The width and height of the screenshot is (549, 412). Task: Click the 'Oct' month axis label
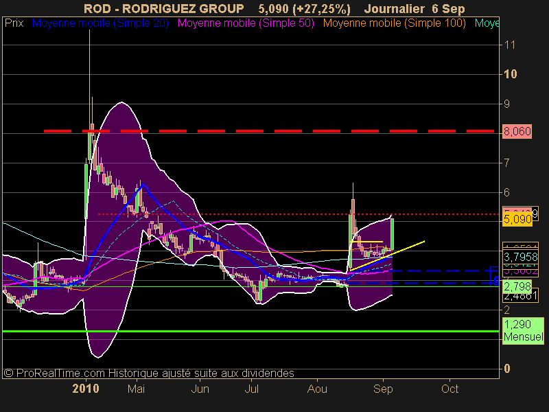tap(449, 389)
